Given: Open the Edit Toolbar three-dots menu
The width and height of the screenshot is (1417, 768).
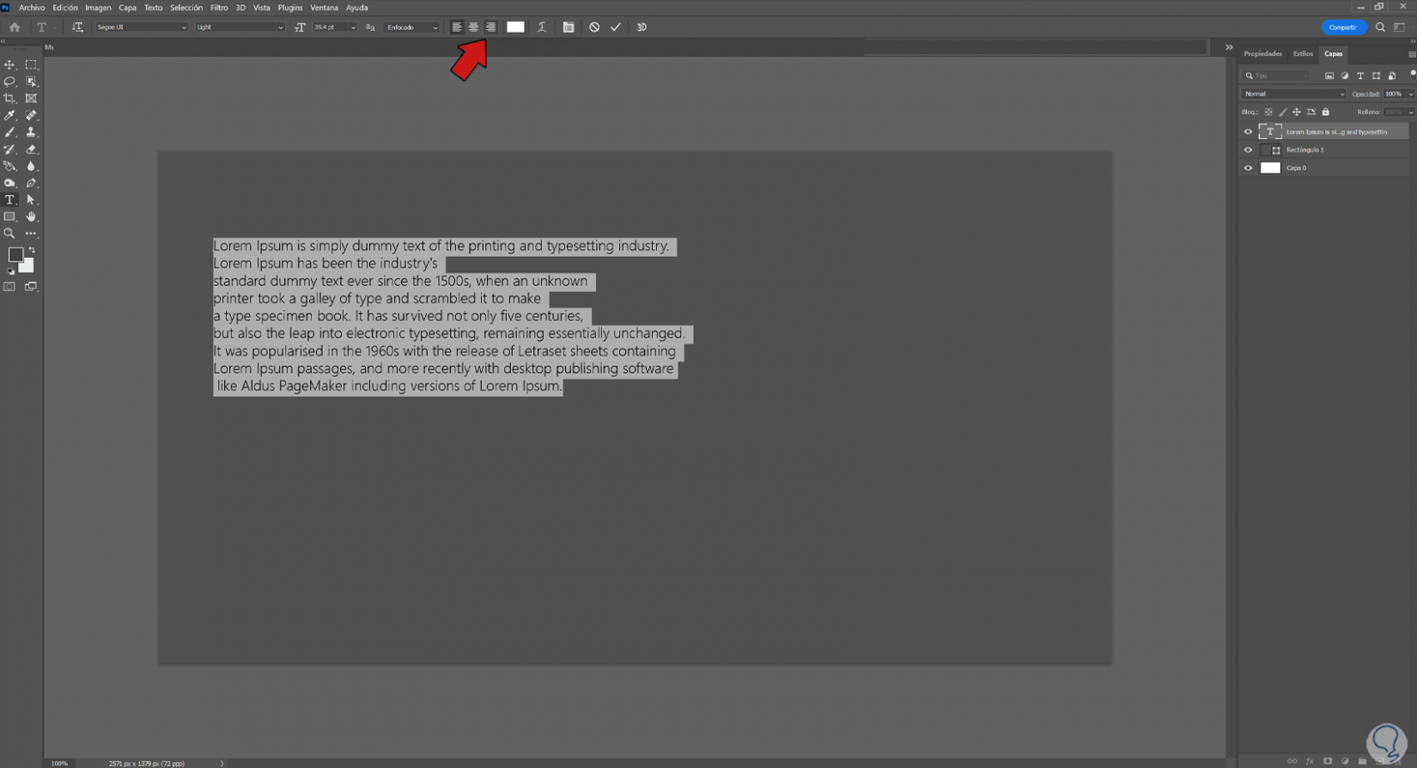Looking at the screenshot, I should 31,234.
